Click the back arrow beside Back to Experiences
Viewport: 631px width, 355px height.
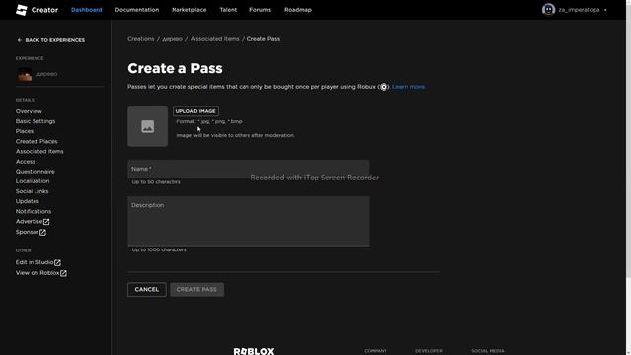point(20,40)
